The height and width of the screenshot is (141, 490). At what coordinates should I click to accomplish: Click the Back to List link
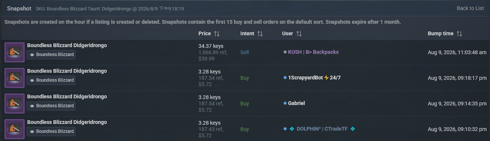pos(470,9)
